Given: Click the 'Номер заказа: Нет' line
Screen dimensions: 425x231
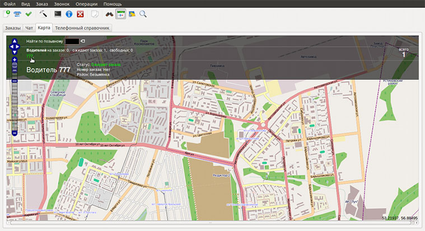Looking at the screenshot, I should point(94,70).
